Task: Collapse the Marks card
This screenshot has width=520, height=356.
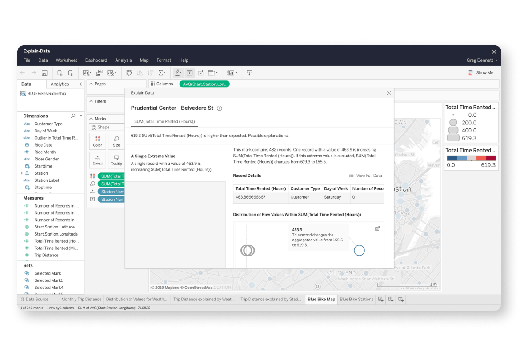Action: click(91, 119)
